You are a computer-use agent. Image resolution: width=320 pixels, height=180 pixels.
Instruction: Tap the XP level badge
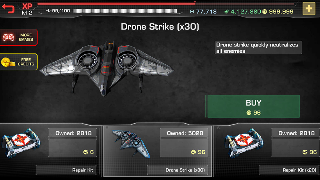[27, 9]
